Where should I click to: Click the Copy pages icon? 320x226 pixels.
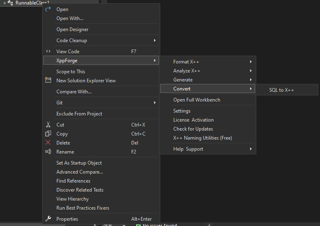(x=48, y=133)
